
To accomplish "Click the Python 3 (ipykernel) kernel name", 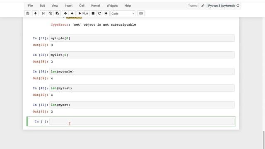I will pos(222,6).
